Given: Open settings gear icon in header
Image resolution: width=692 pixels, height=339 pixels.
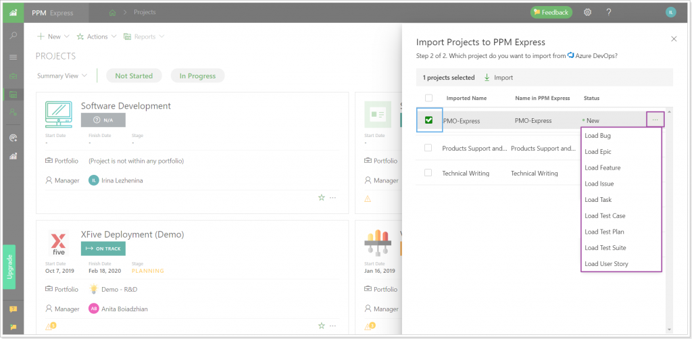Looking at the screenshot, I should coord(587,12).
